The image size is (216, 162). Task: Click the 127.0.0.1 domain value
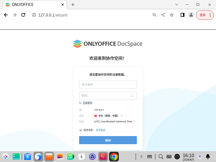99,110
